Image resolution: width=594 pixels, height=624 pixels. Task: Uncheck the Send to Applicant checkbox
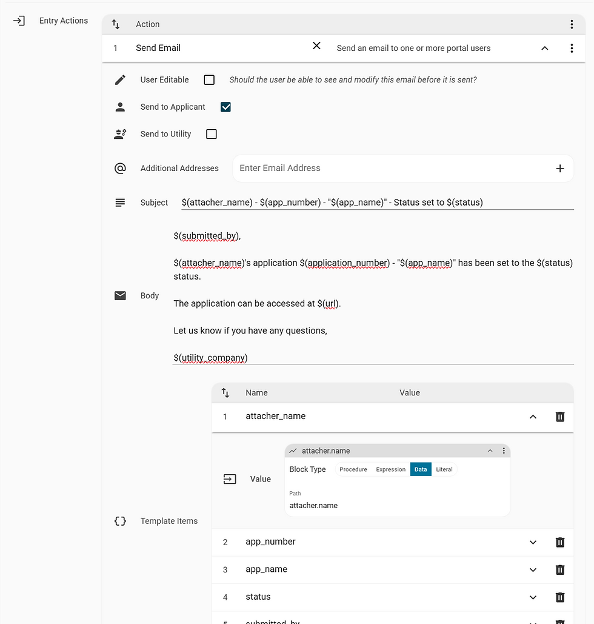click(225, 107)
